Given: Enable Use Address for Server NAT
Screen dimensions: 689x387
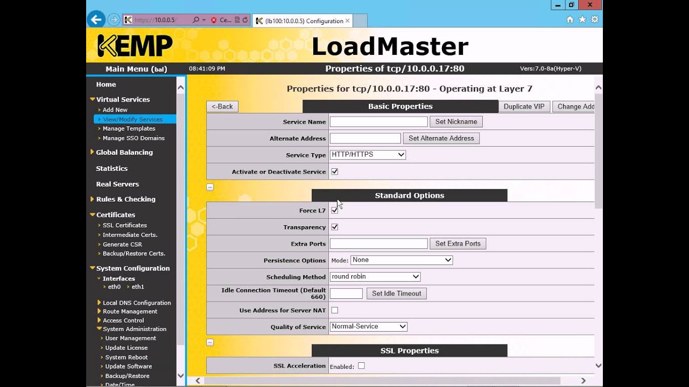Looking at the screenshot, I should coord(334,310).
